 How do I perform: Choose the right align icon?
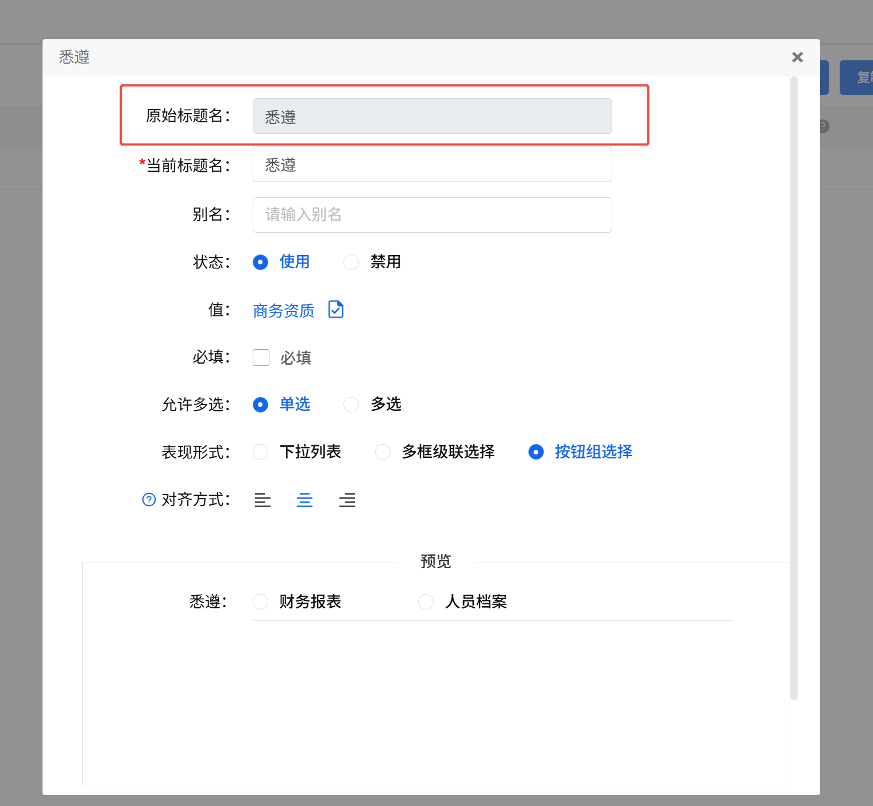347,500
